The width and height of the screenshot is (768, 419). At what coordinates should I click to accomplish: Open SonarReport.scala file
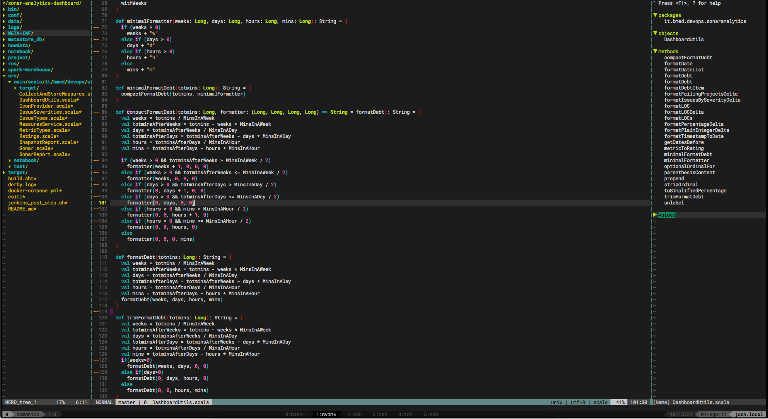[45, 154]
